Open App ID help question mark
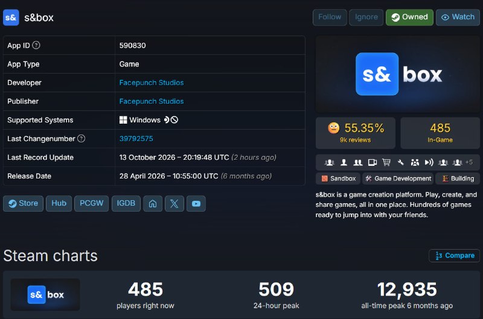483x319 pixels. tap(36, 45)
